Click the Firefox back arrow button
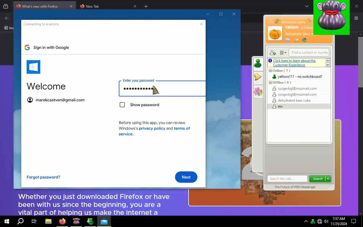This screenshot has height=227, width=363. point(7,18)
